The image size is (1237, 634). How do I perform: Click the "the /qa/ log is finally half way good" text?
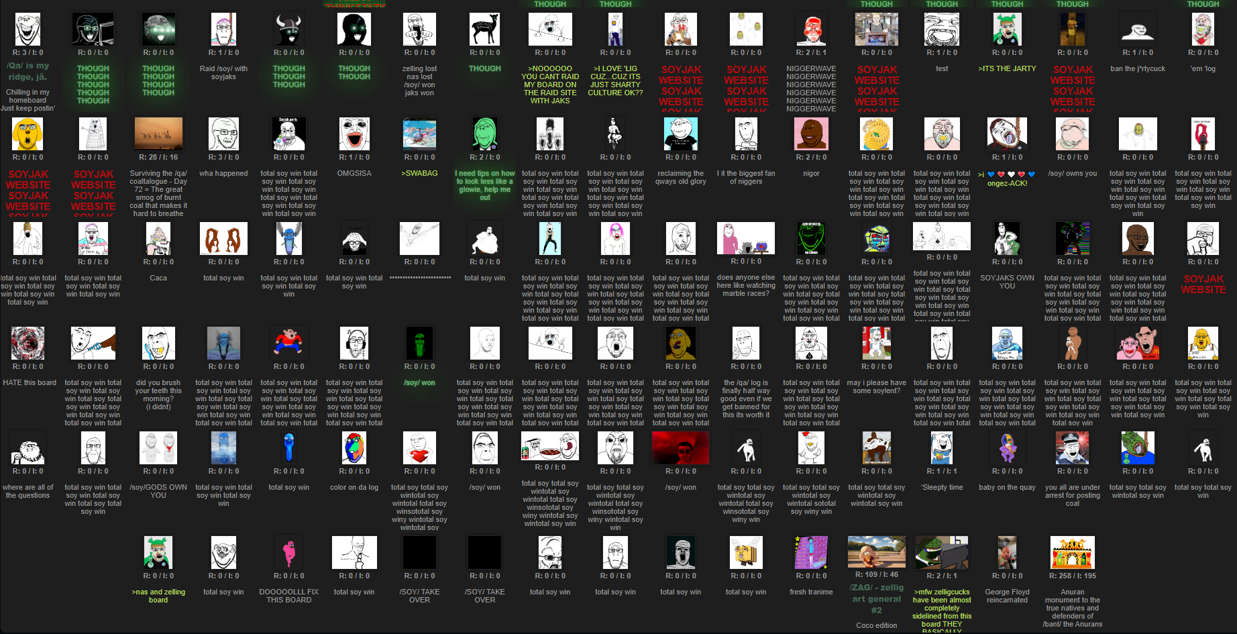coord(746,399)
